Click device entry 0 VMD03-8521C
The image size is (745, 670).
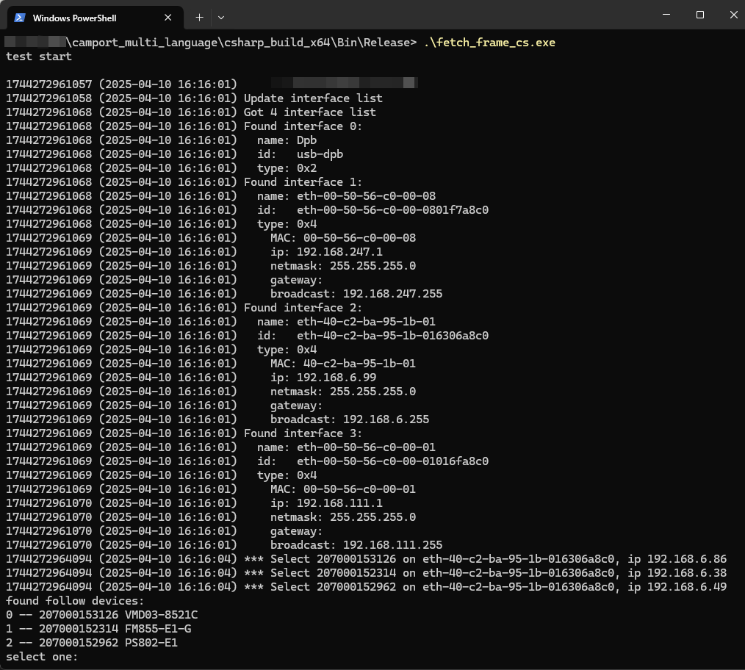click(x=101, y=615)
